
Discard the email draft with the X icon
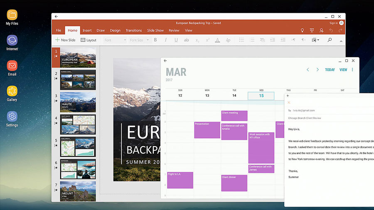pos(289,103)
